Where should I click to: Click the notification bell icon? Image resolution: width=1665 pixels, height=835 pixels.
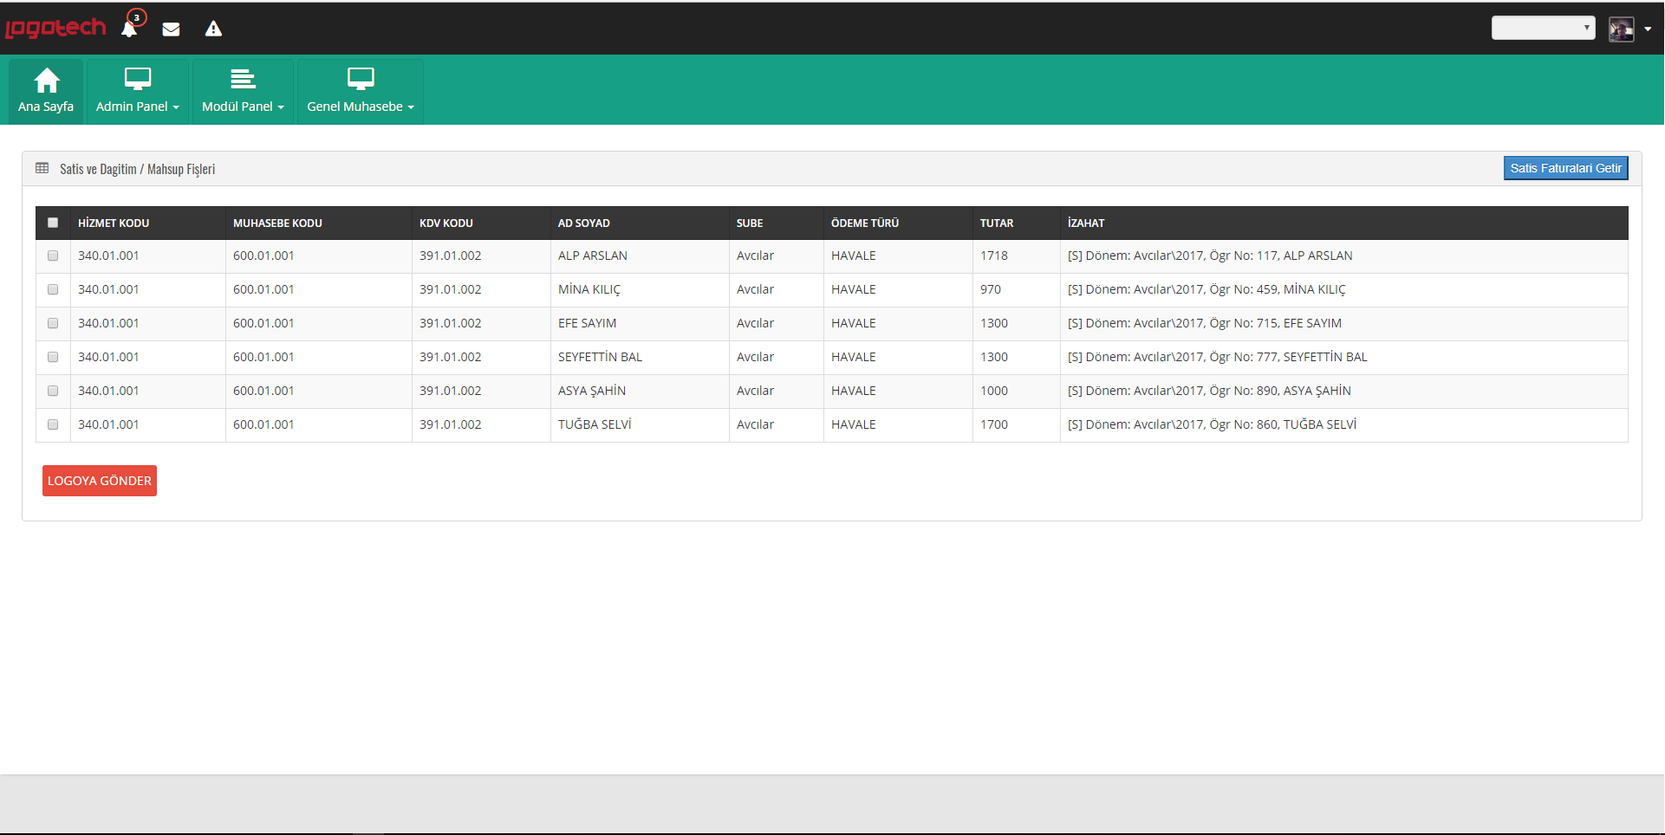tap(129, 29)
